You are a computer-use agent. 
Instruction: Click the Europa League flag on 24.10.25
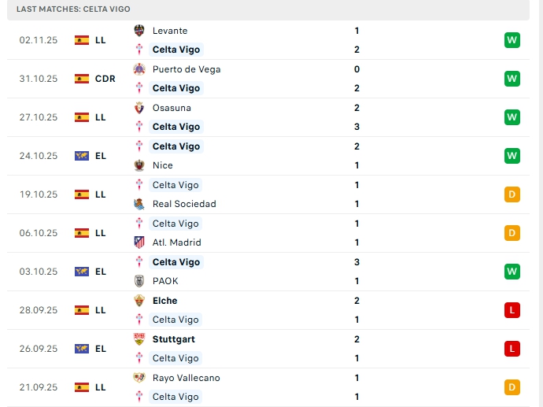click(82, 156)
